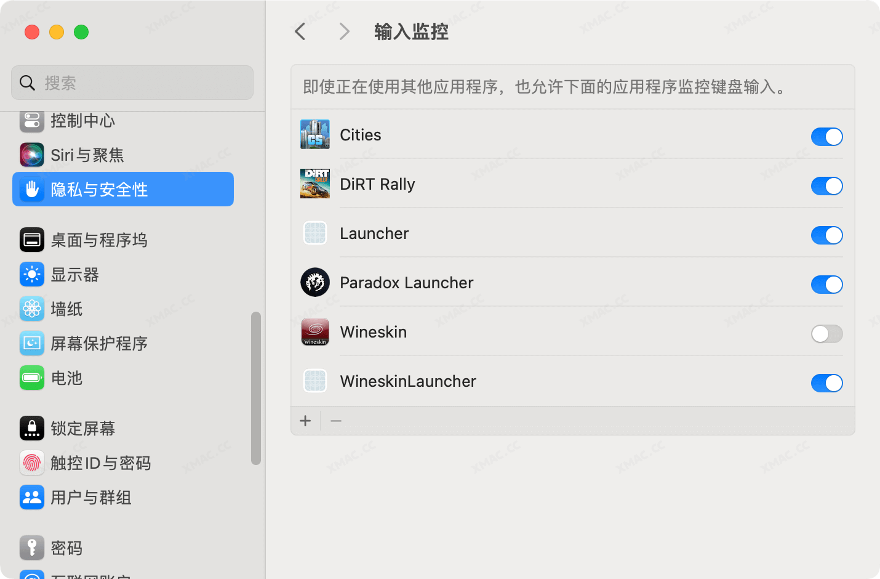Select 桌面与程序坞 in the sidebar

98,240
